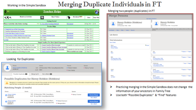The height and width of the screenshot is (110, 196).
Task: Click the Switch Positions icon link
Action: [151, 19]
